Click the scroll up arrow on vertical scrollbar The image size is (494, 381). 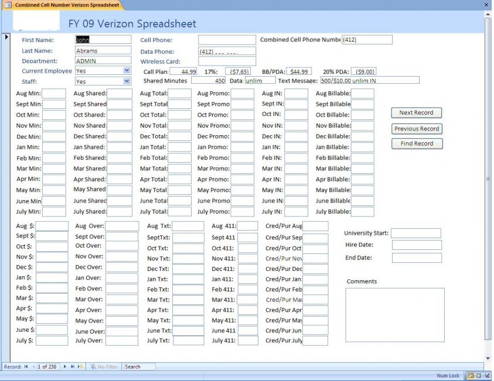(x=488, y=15)
